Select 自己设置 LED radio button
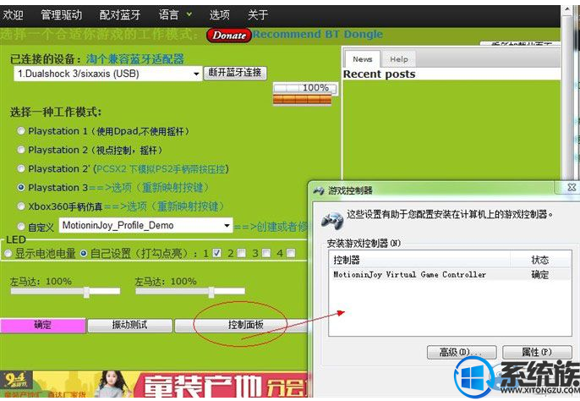 [x=84, y=253]
